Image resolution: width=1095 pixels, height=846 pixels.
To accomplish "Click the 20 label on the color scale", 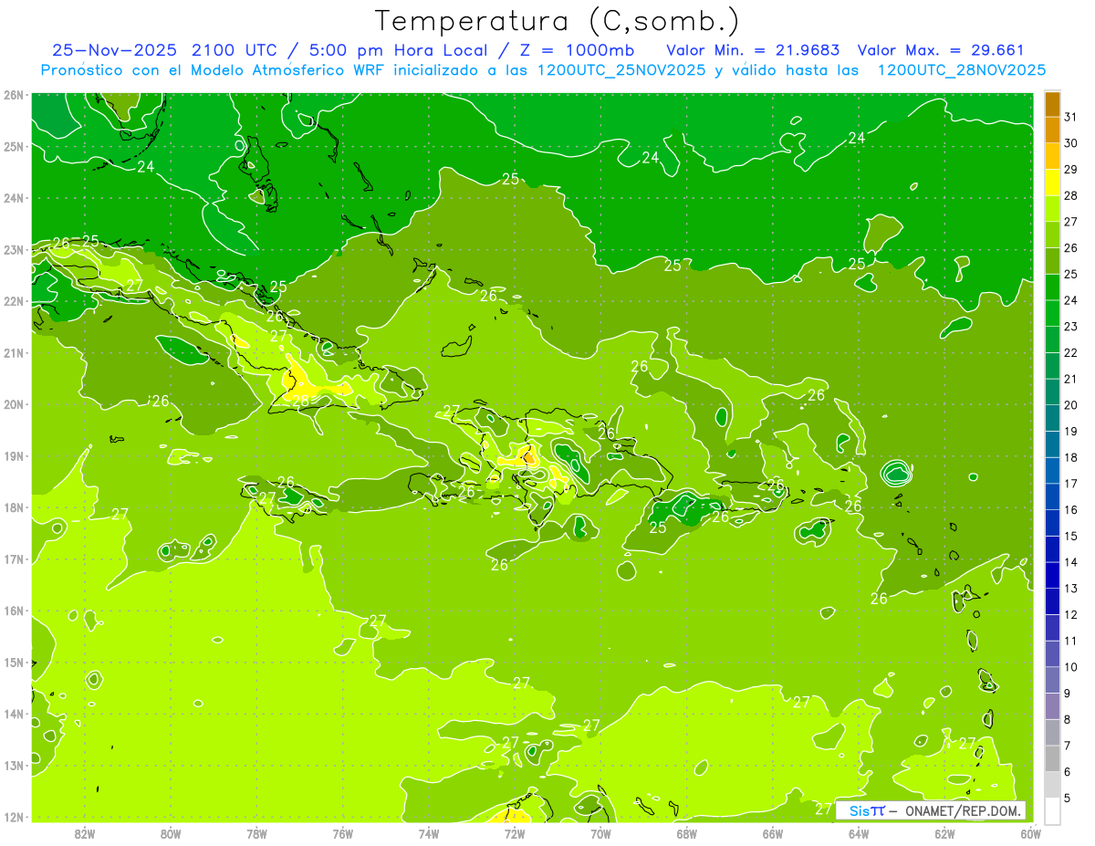I will [x=1071, y=405].
